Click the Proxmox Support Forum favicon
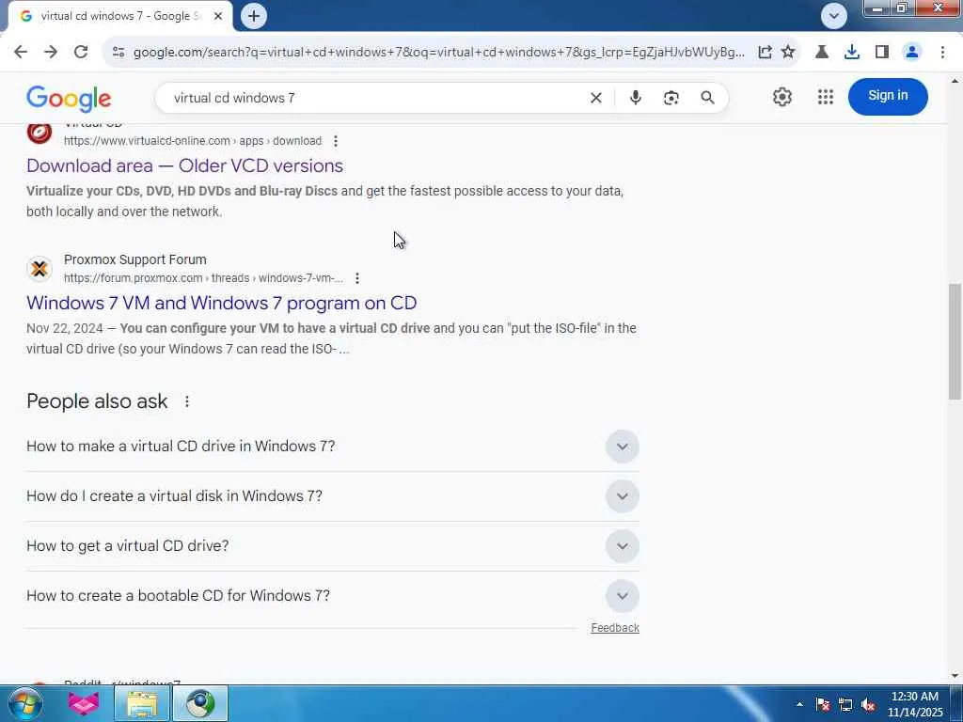963x722 pixels. coord(39,269)
